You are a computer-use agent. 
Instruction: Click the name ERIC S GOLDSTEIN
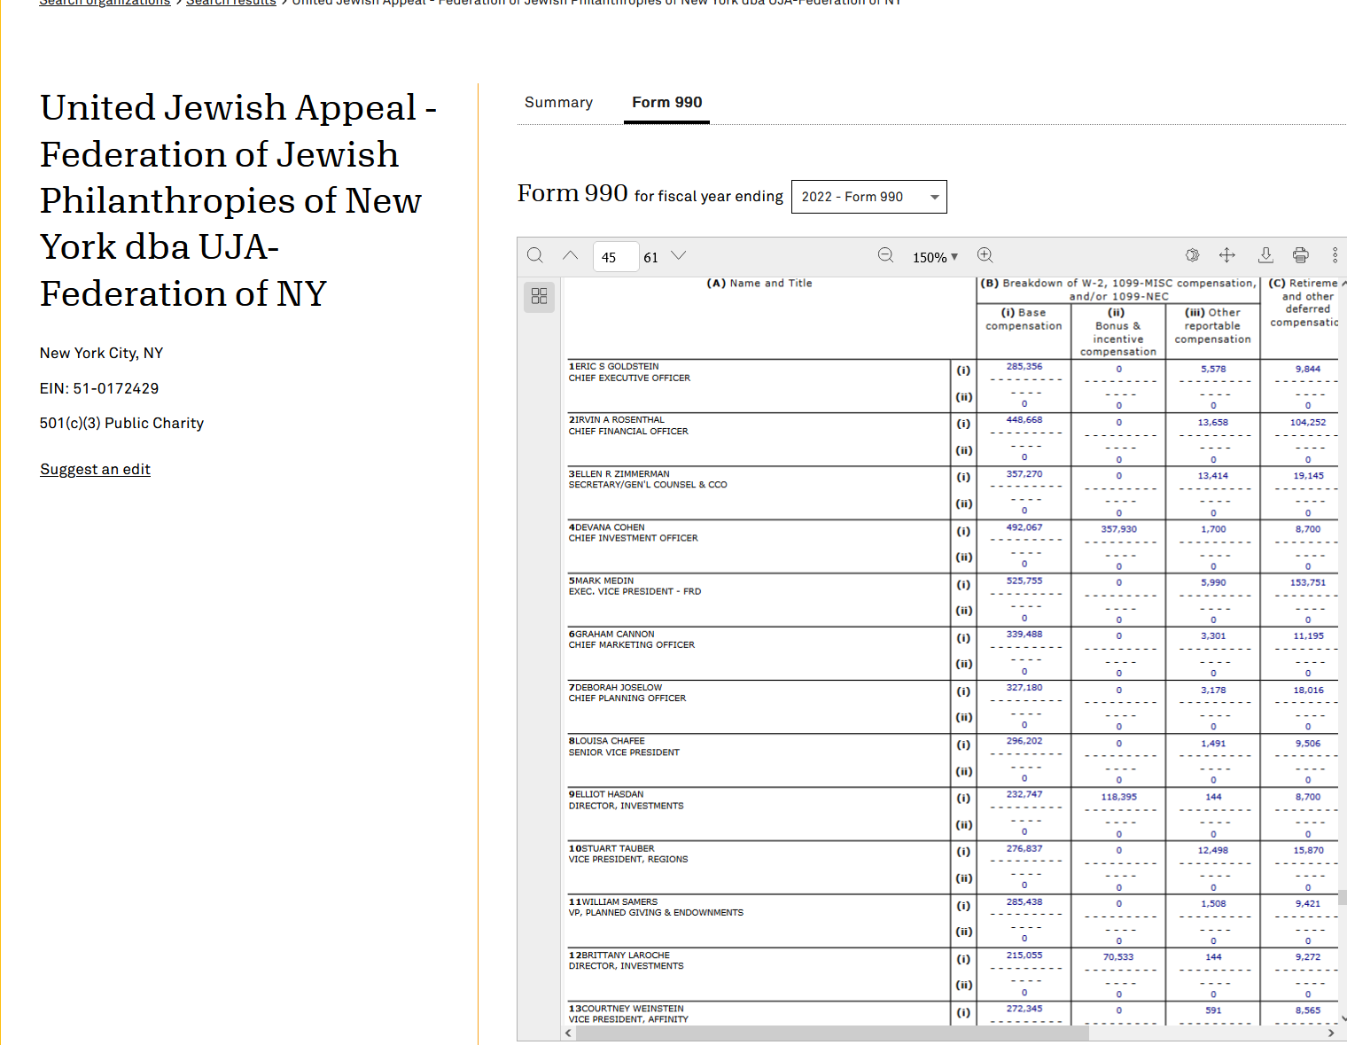coord(617,366)
